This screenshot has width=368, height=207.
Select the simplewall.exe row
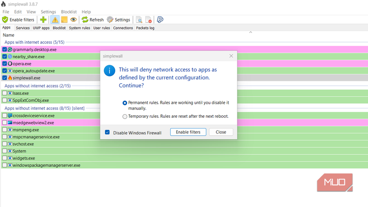[x=184, y=78]
